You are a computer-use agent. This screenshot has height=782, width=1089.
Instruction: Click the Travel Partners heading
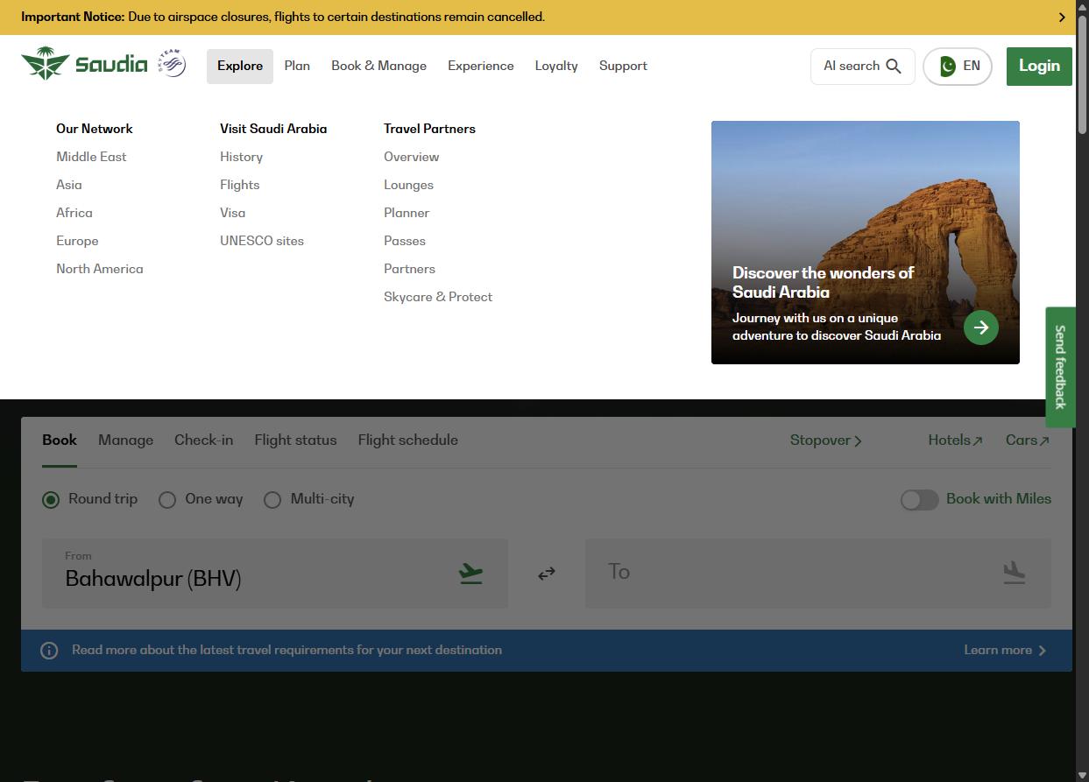[429, 129]
